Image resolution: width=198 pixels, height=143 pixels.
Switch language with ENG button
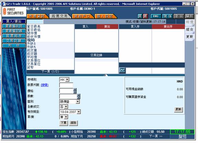coord(156,16)
